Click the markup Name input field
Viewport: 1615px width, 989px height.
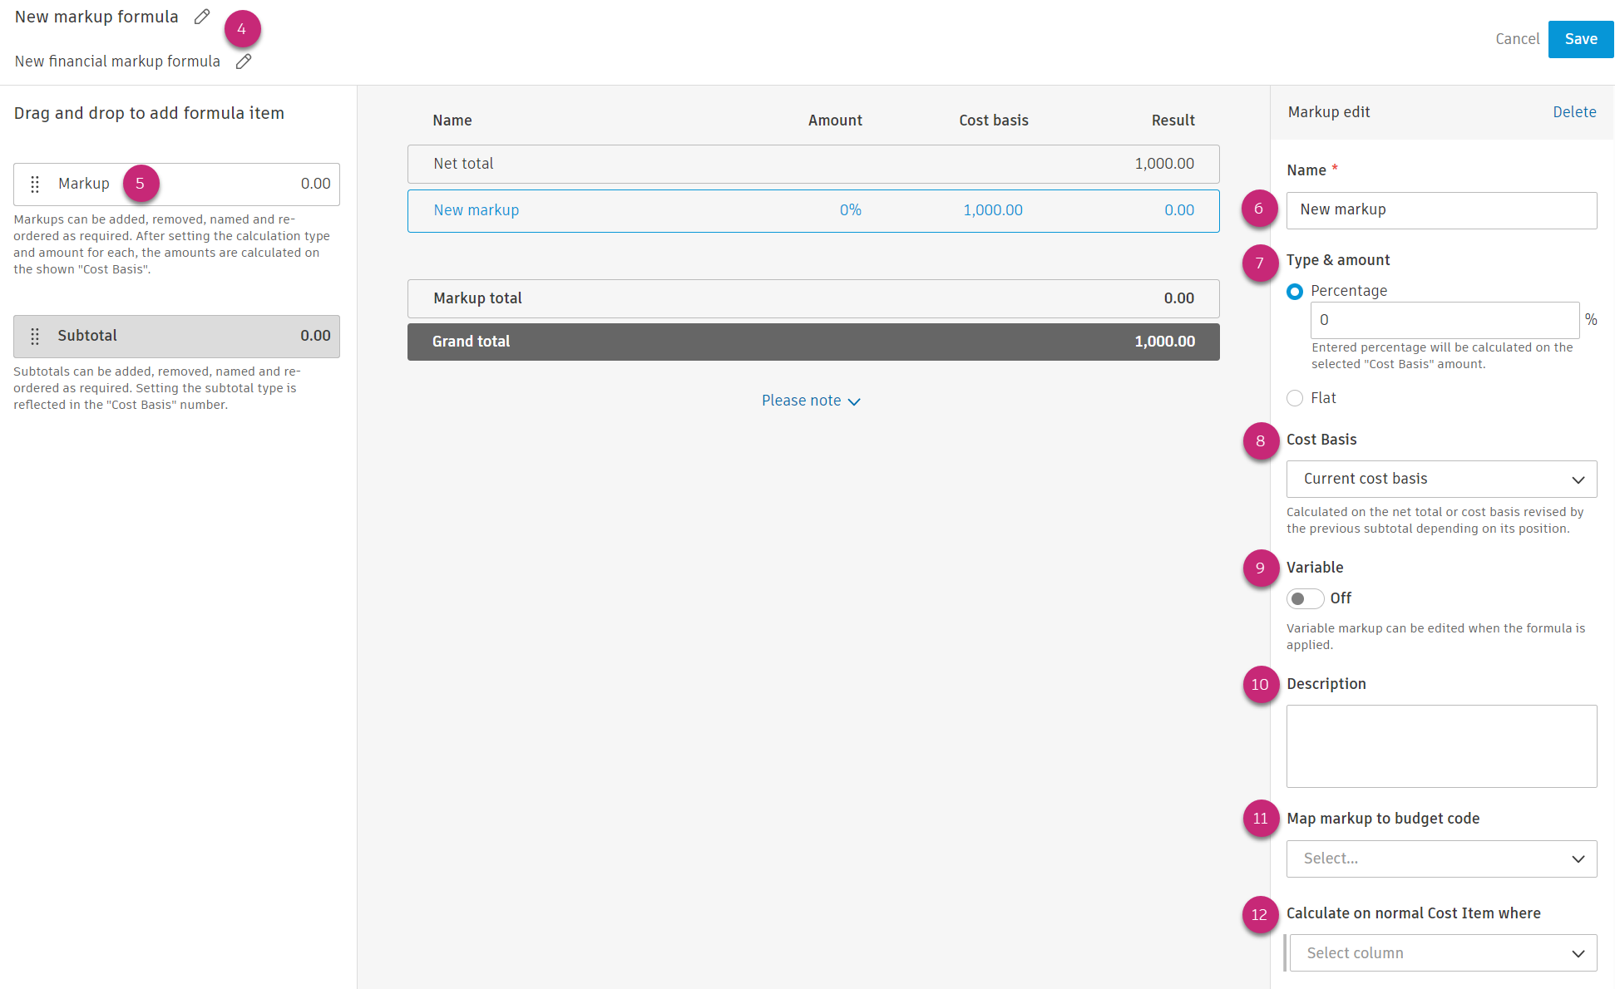point(1440,210)
